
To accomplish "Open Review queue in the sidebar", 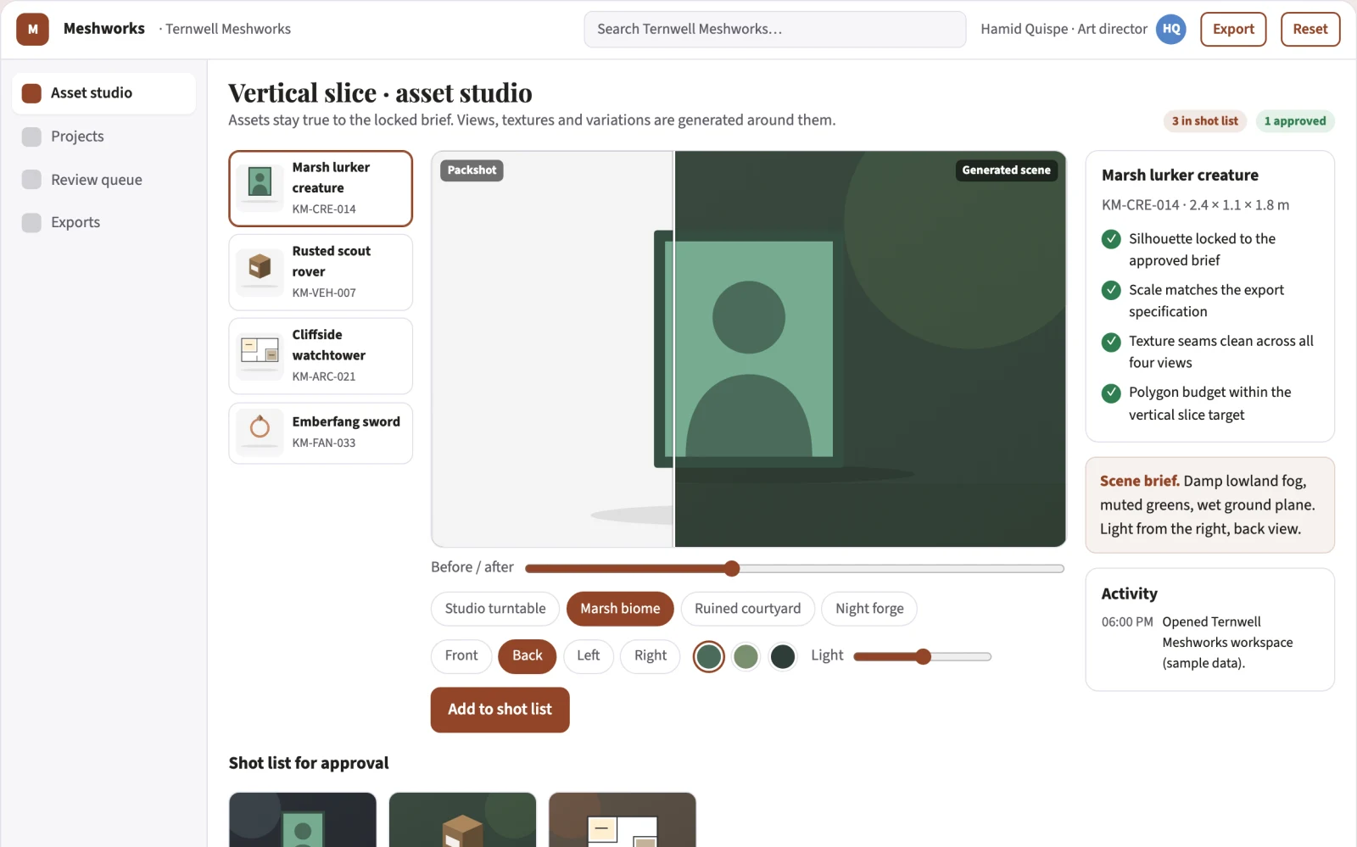I will click(x=103, y=180).
